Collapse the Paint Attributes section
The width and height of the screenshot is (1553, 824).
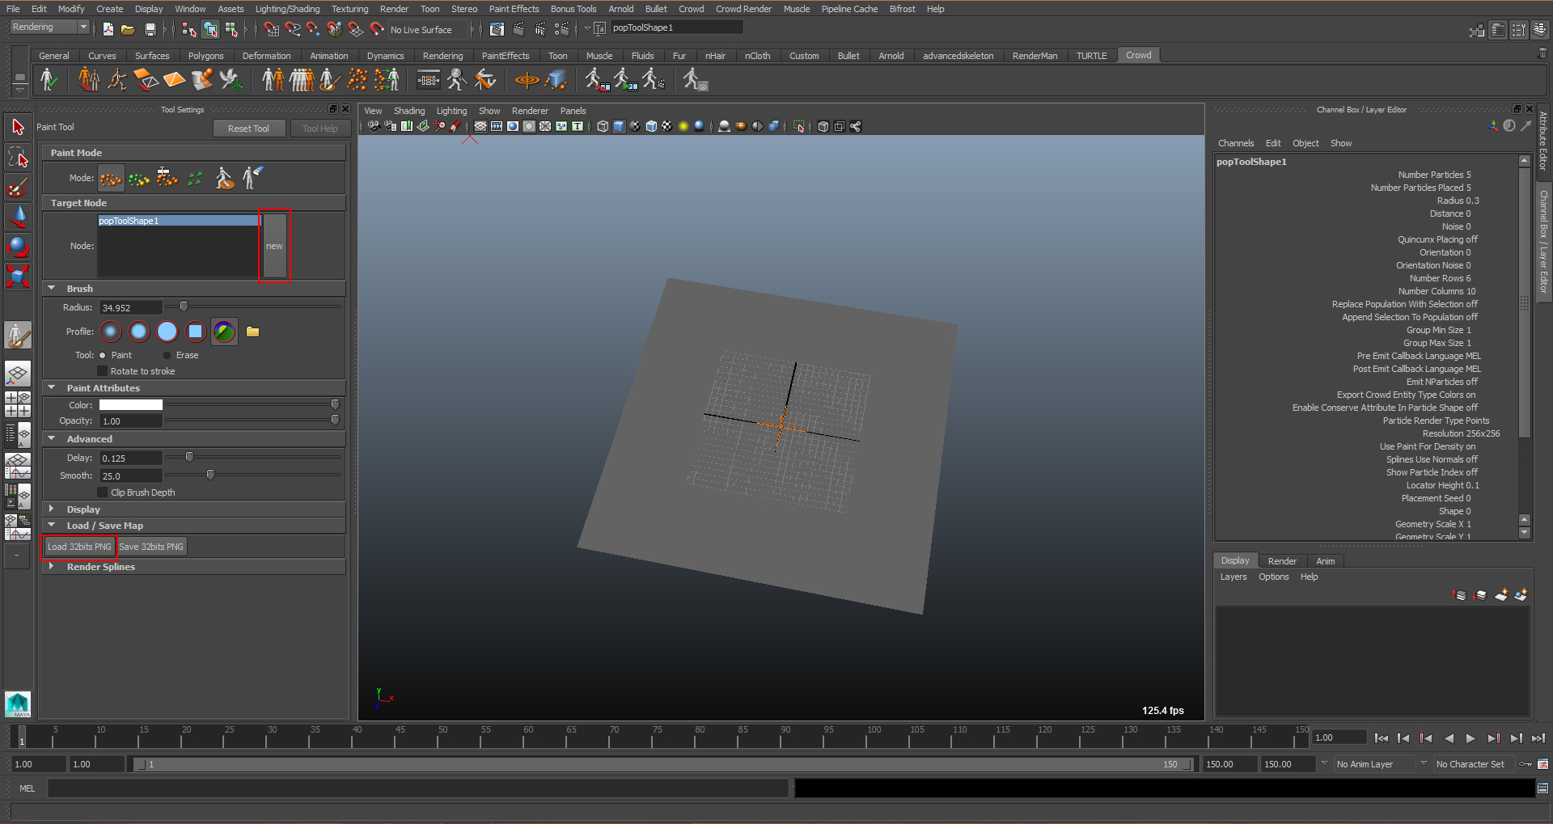coord(52,387)
